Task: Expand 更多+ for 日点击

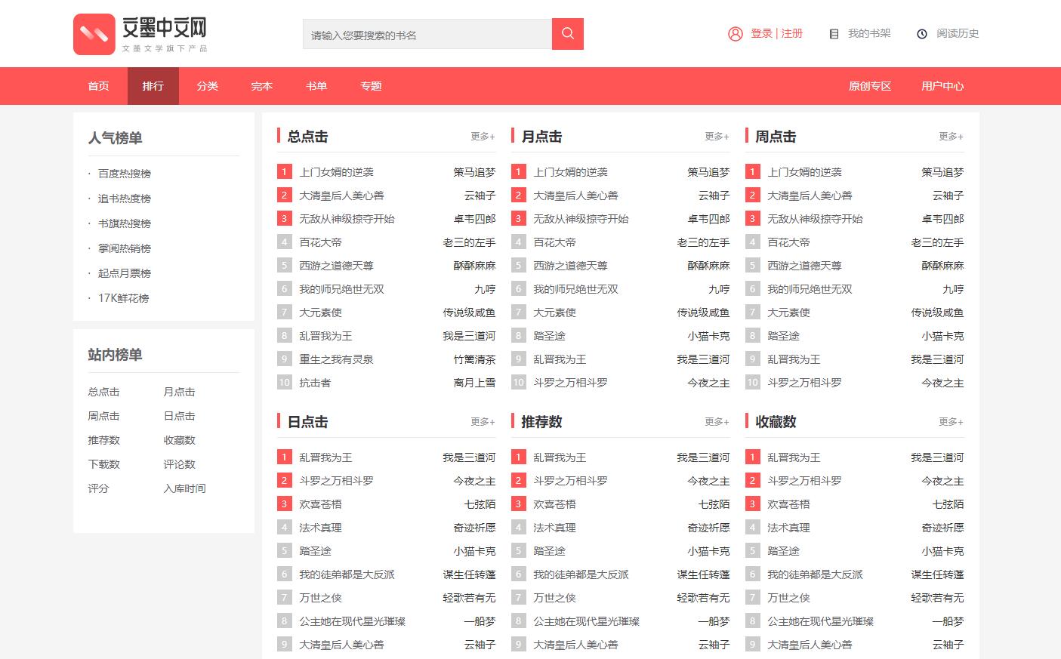Action: point(483,422)
